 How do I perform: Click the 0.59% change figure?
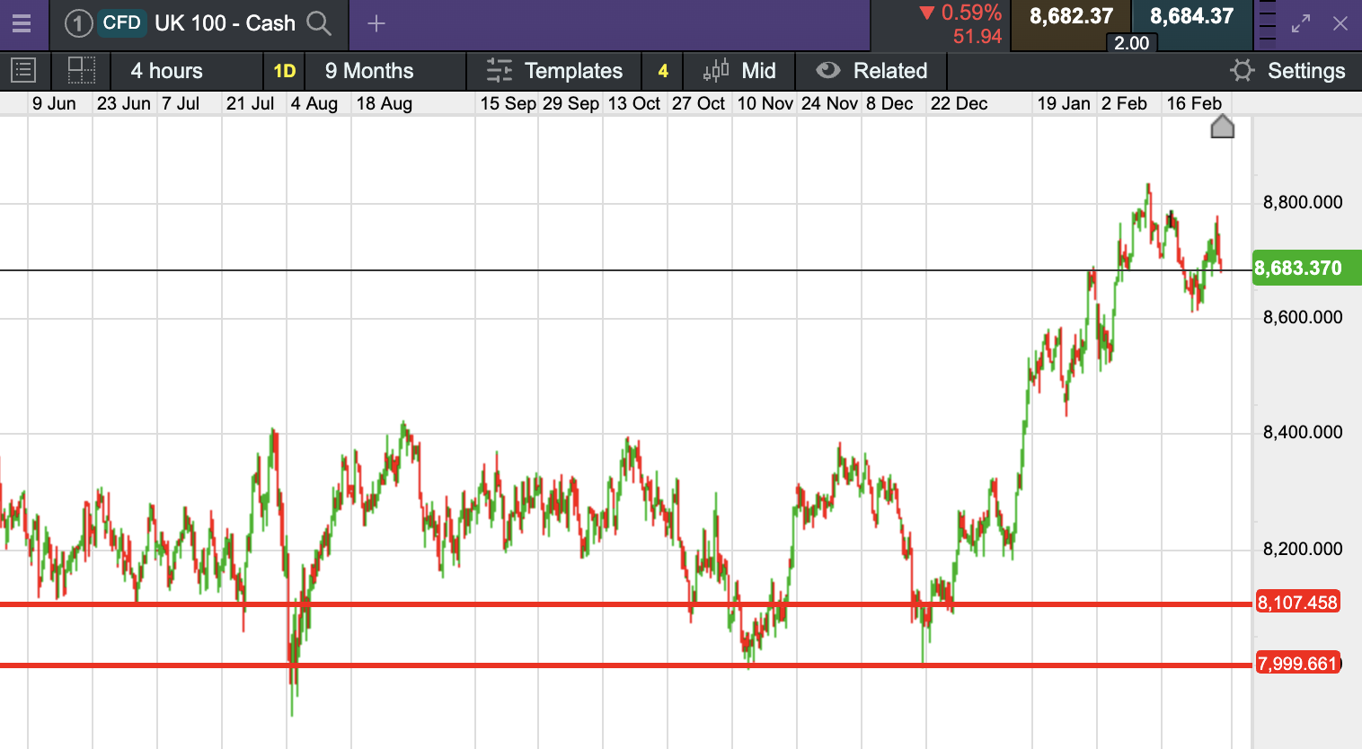(x=971, y=13)
